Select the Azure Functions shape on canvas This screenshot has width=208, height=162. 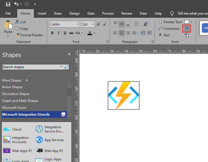[x=124, y=95]
